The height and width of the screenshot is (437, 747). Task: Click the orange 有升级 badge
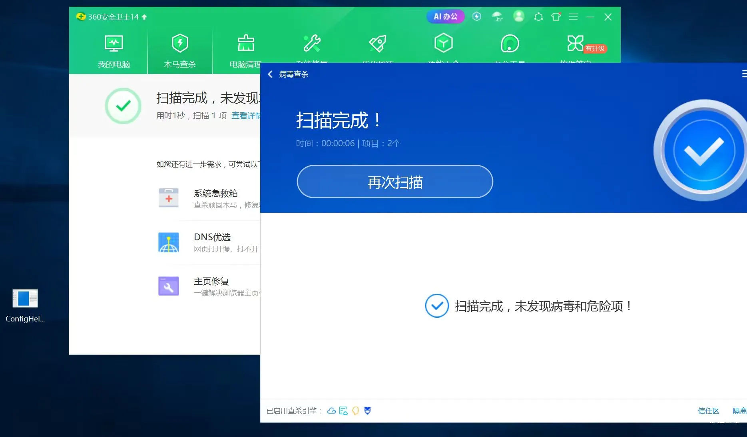click(595, 48)
